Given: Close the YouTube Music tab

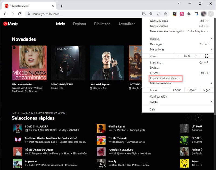Looking at the screenshot, I should tap(53, 6).
